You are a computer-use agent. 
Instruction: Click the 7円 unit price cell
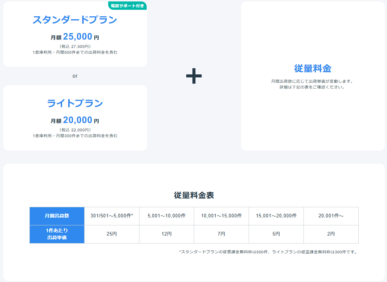221,234
